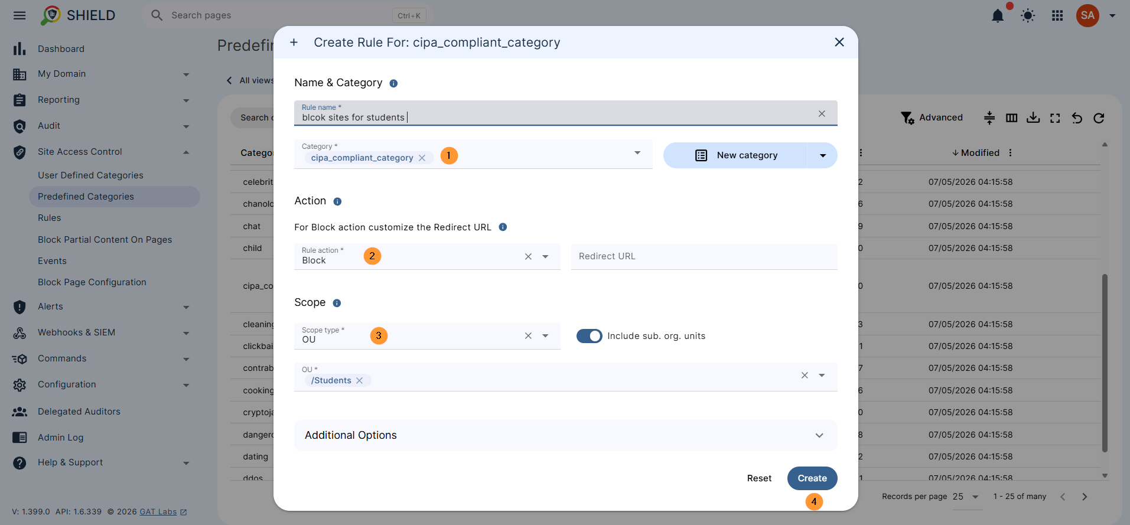
Task: Open the New category split arrow
Action: (x=823, y=155)
